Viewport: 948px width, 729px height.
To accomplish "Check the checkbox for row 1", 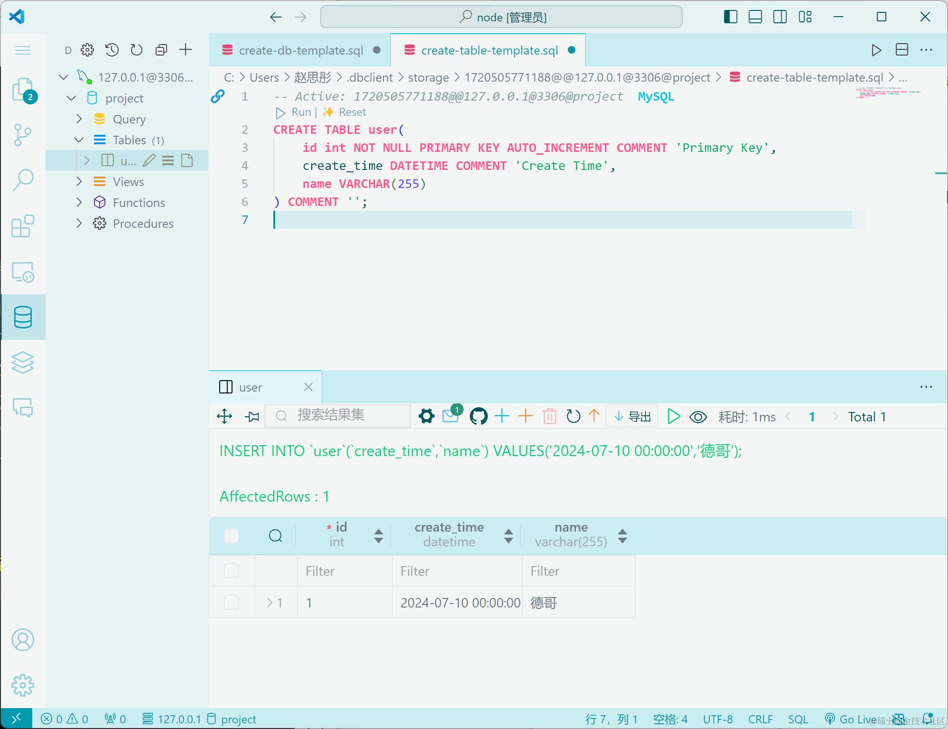I will point(232,602).
